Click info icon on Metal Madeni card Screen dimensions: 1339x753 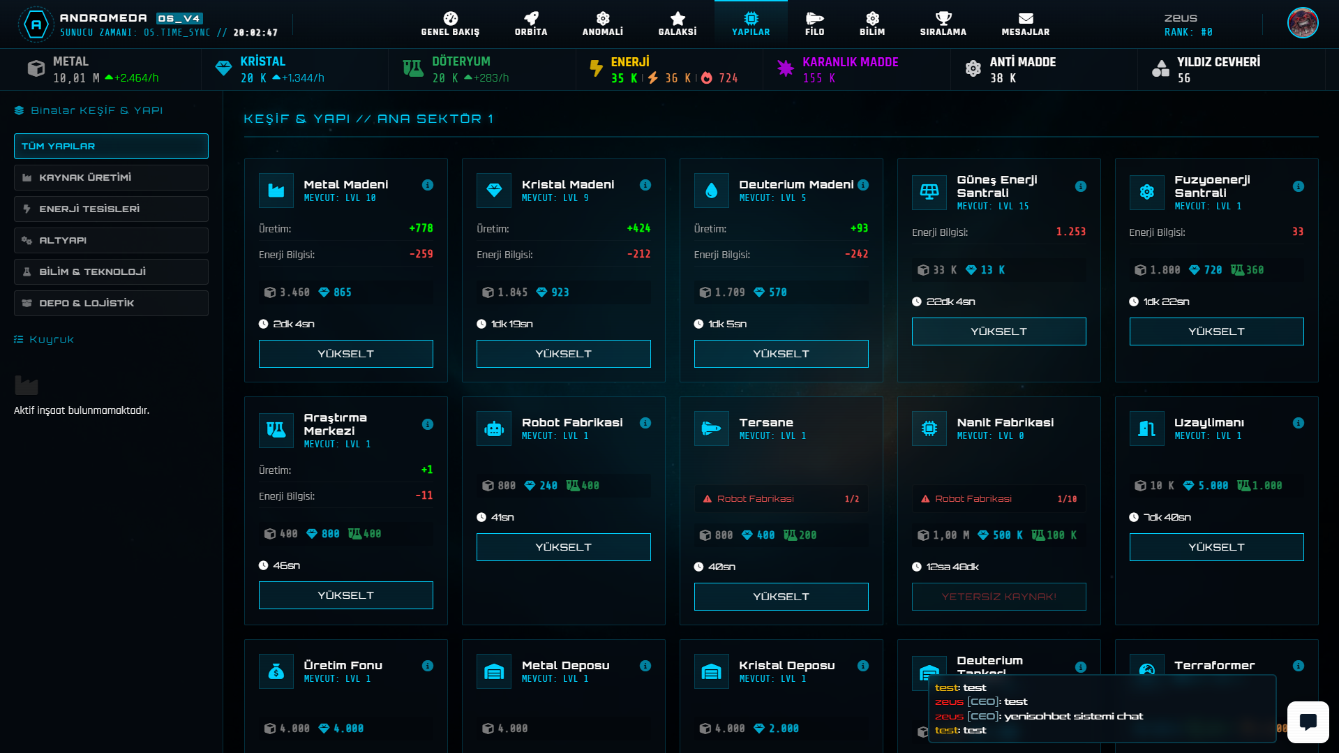tap(428, 185)
